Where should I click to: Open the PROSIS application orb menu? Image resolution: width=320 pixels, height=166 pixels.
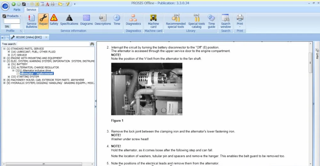tap(5, 6)
